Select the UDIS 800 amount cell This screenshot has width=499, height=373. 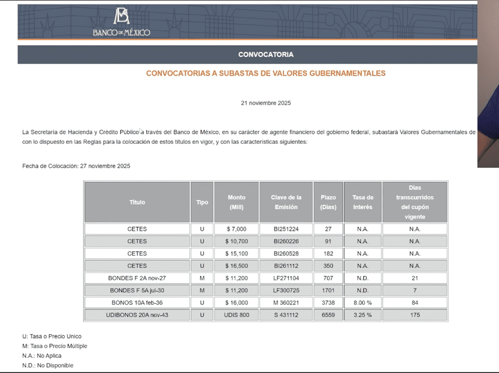236,315
